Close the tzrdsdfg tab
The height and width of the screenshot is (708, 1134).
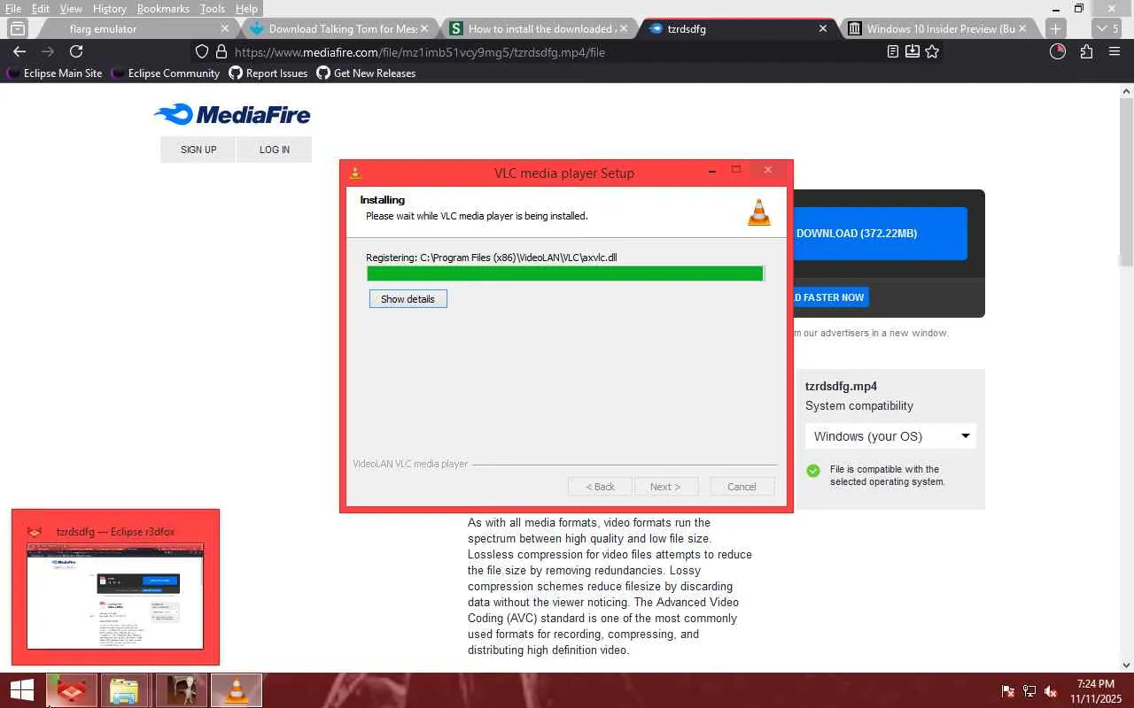823,28
